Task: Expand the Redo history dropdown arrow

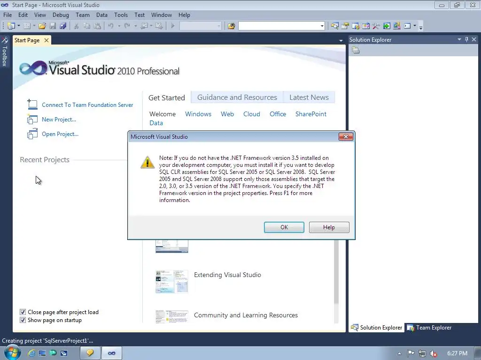Action: pyautogui.click(x=135, y=26)
